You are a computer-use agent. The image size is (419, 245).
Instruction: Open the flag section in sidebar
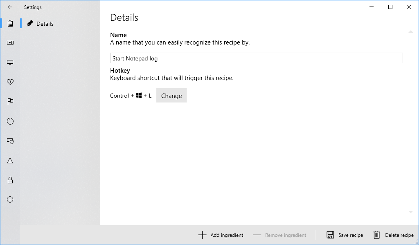click(x=10, y=102)
